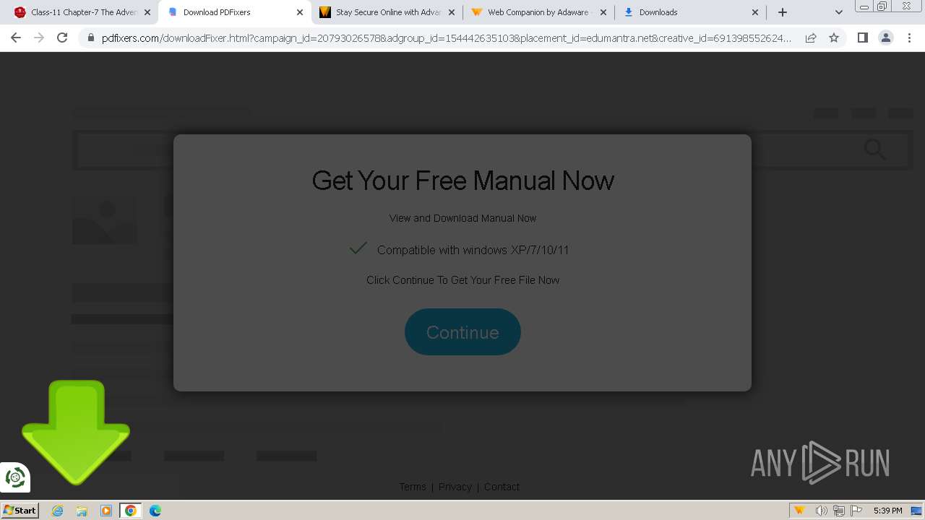The width and height of the screenshot is (925, 520).
Task: Click the Compatible with windows text
Action: 473,250
